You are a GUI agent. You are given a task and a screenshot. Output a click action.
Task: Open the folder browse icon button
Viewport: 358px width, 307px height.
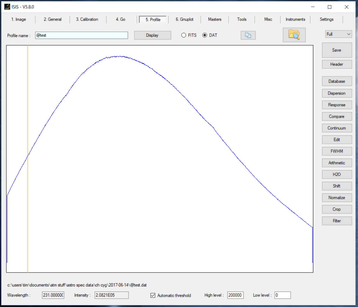click(x=294, y=35)
